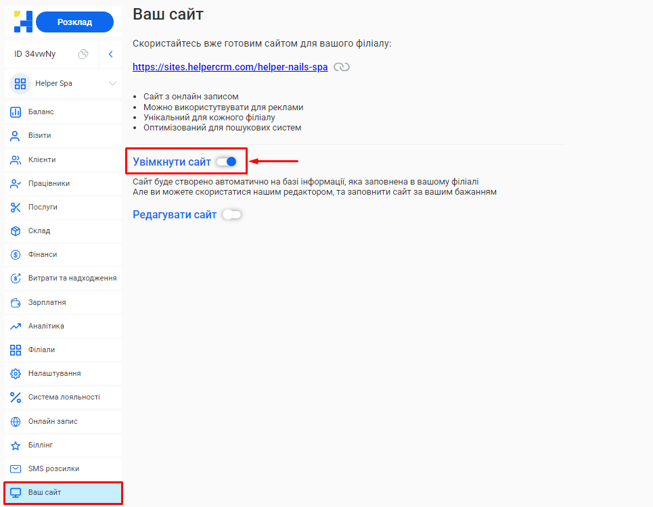The image size is (653, 507).
Task: Click the scissors icon for Послуги
Action: tap(16, 207)
